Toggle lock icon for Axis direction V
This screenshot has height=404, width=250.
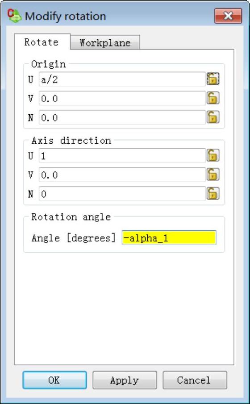point(213,175)
